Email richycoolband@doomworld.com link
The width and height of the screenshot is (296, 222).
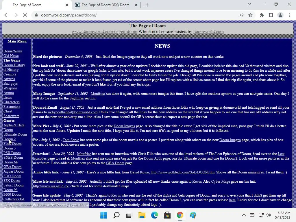pos(73,112)
